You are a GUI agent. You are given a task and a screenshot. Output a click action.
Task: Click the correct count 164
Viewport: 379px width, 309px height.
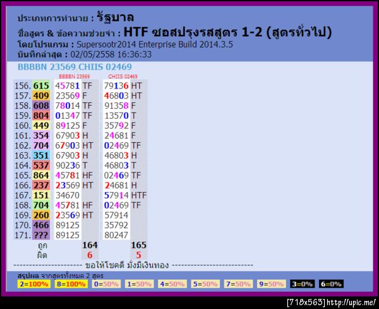coord(90,245)
